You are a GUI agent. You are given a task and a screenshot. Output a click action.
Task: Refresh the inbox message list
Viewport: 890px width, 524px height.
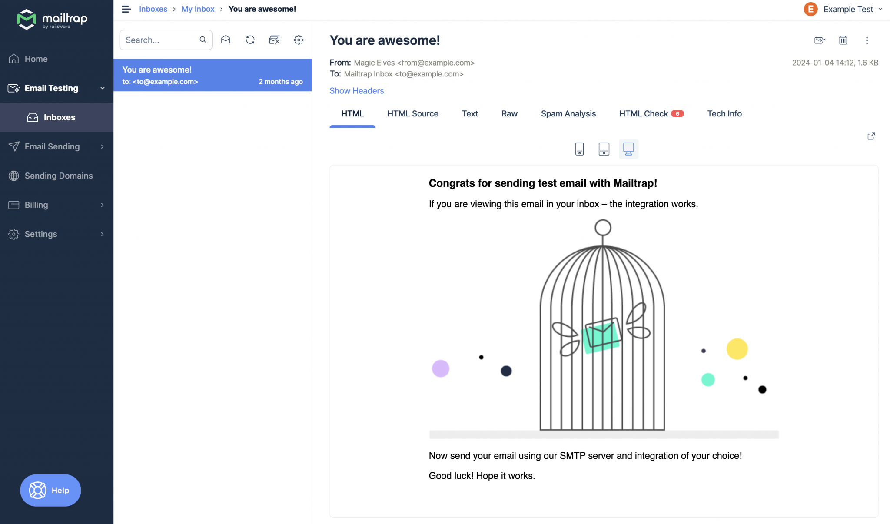coord(250,40)
